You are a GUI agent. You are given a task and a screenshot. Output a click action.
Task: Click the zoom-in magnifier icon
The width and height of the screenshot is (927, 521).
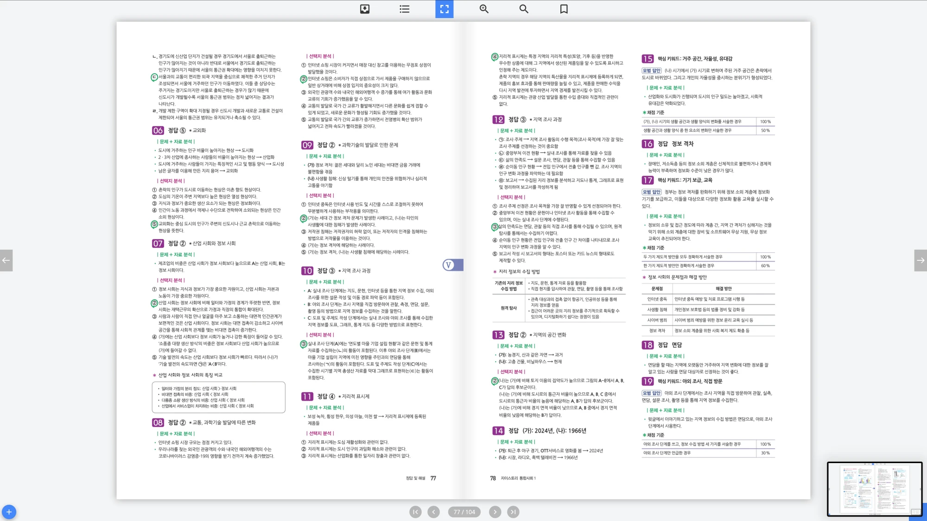pyautogui.click(x=484, y=9)
